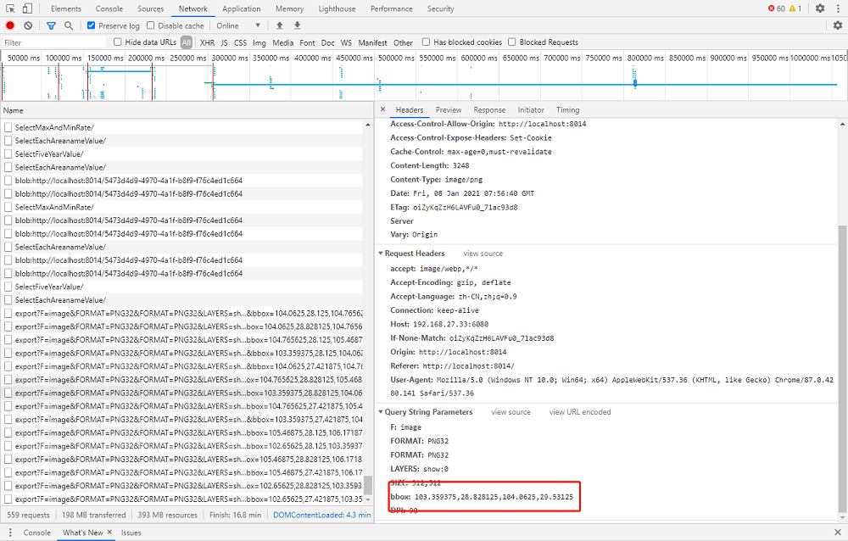Screen dimensions: 848x541
Task: Open the Sources panel tab
Action: point(150,8)
